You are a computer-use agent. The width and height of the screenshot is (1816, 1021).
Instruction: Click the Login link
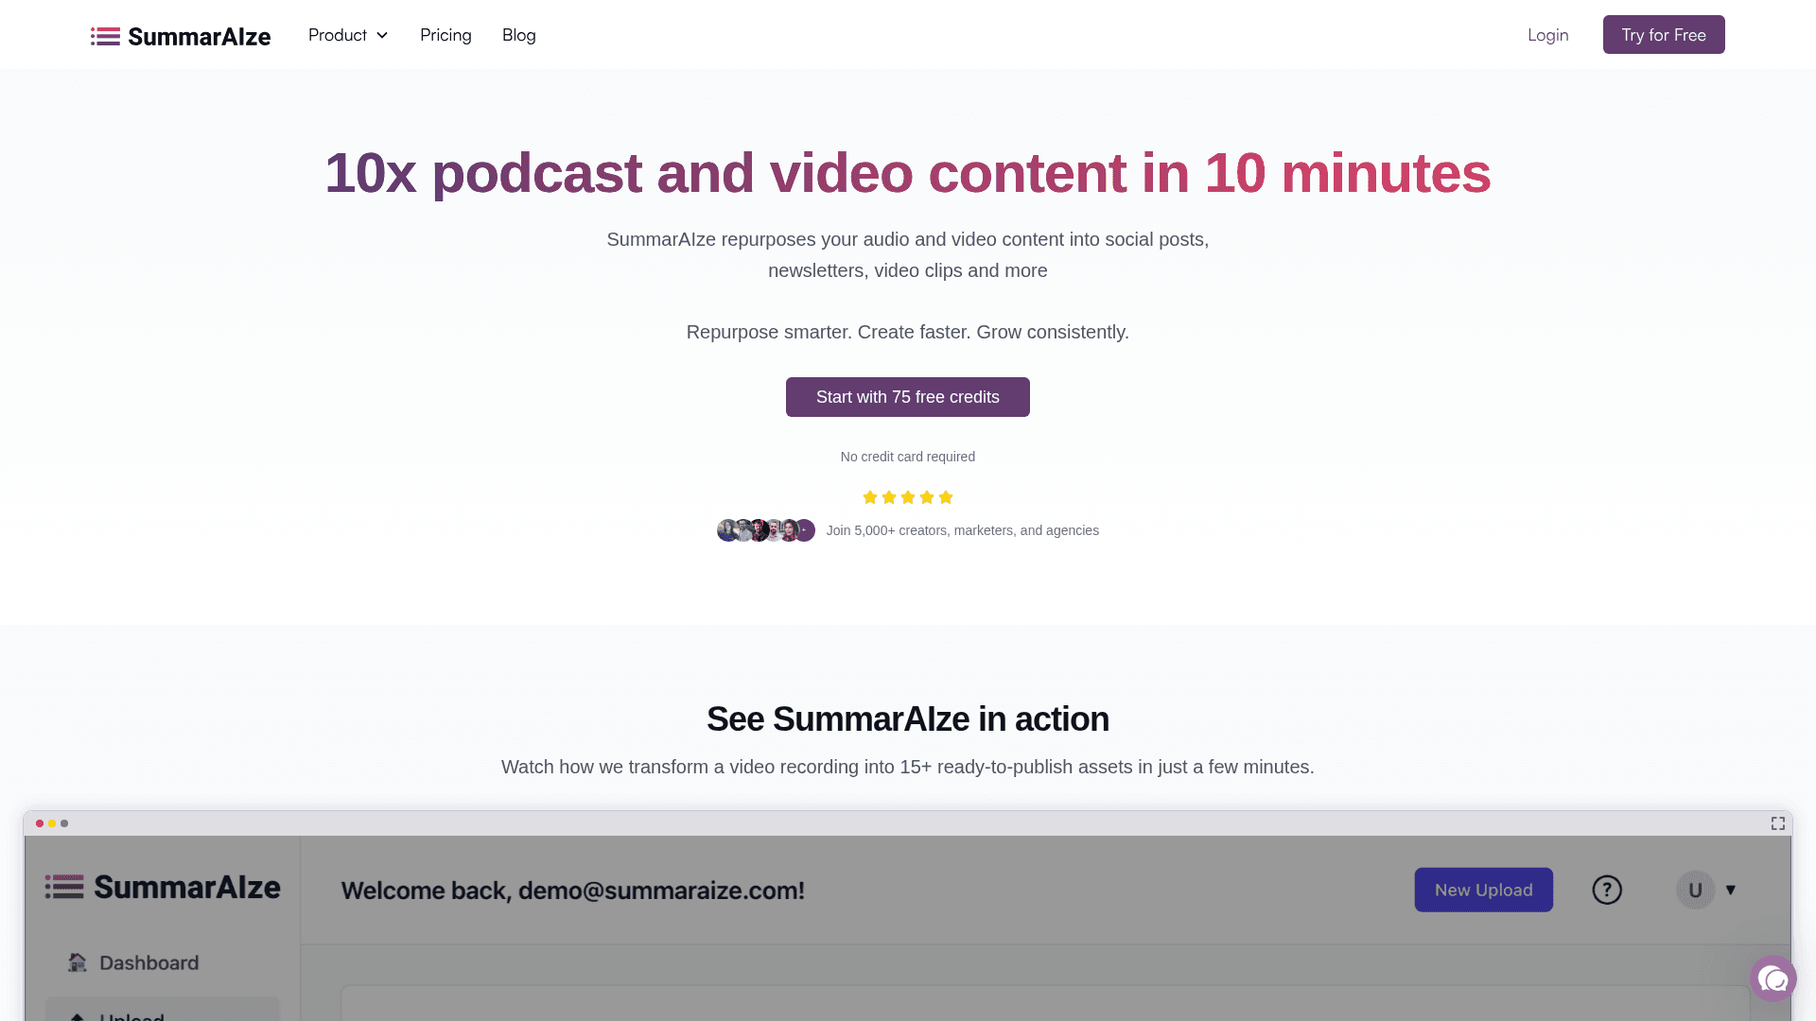coord(1547,35)
